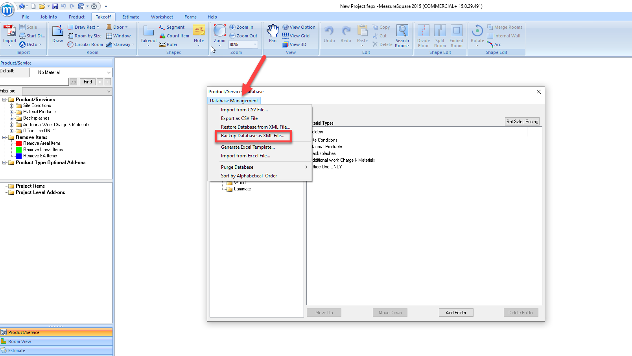
Task: Click the save icon in quick access toolbar
Action: tap(55, 6)
